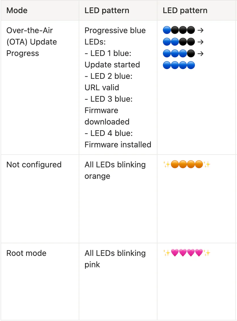237x321 pixels.
Task: Click the "All LEDs blinking orange" text
Action: pos(115,170)
